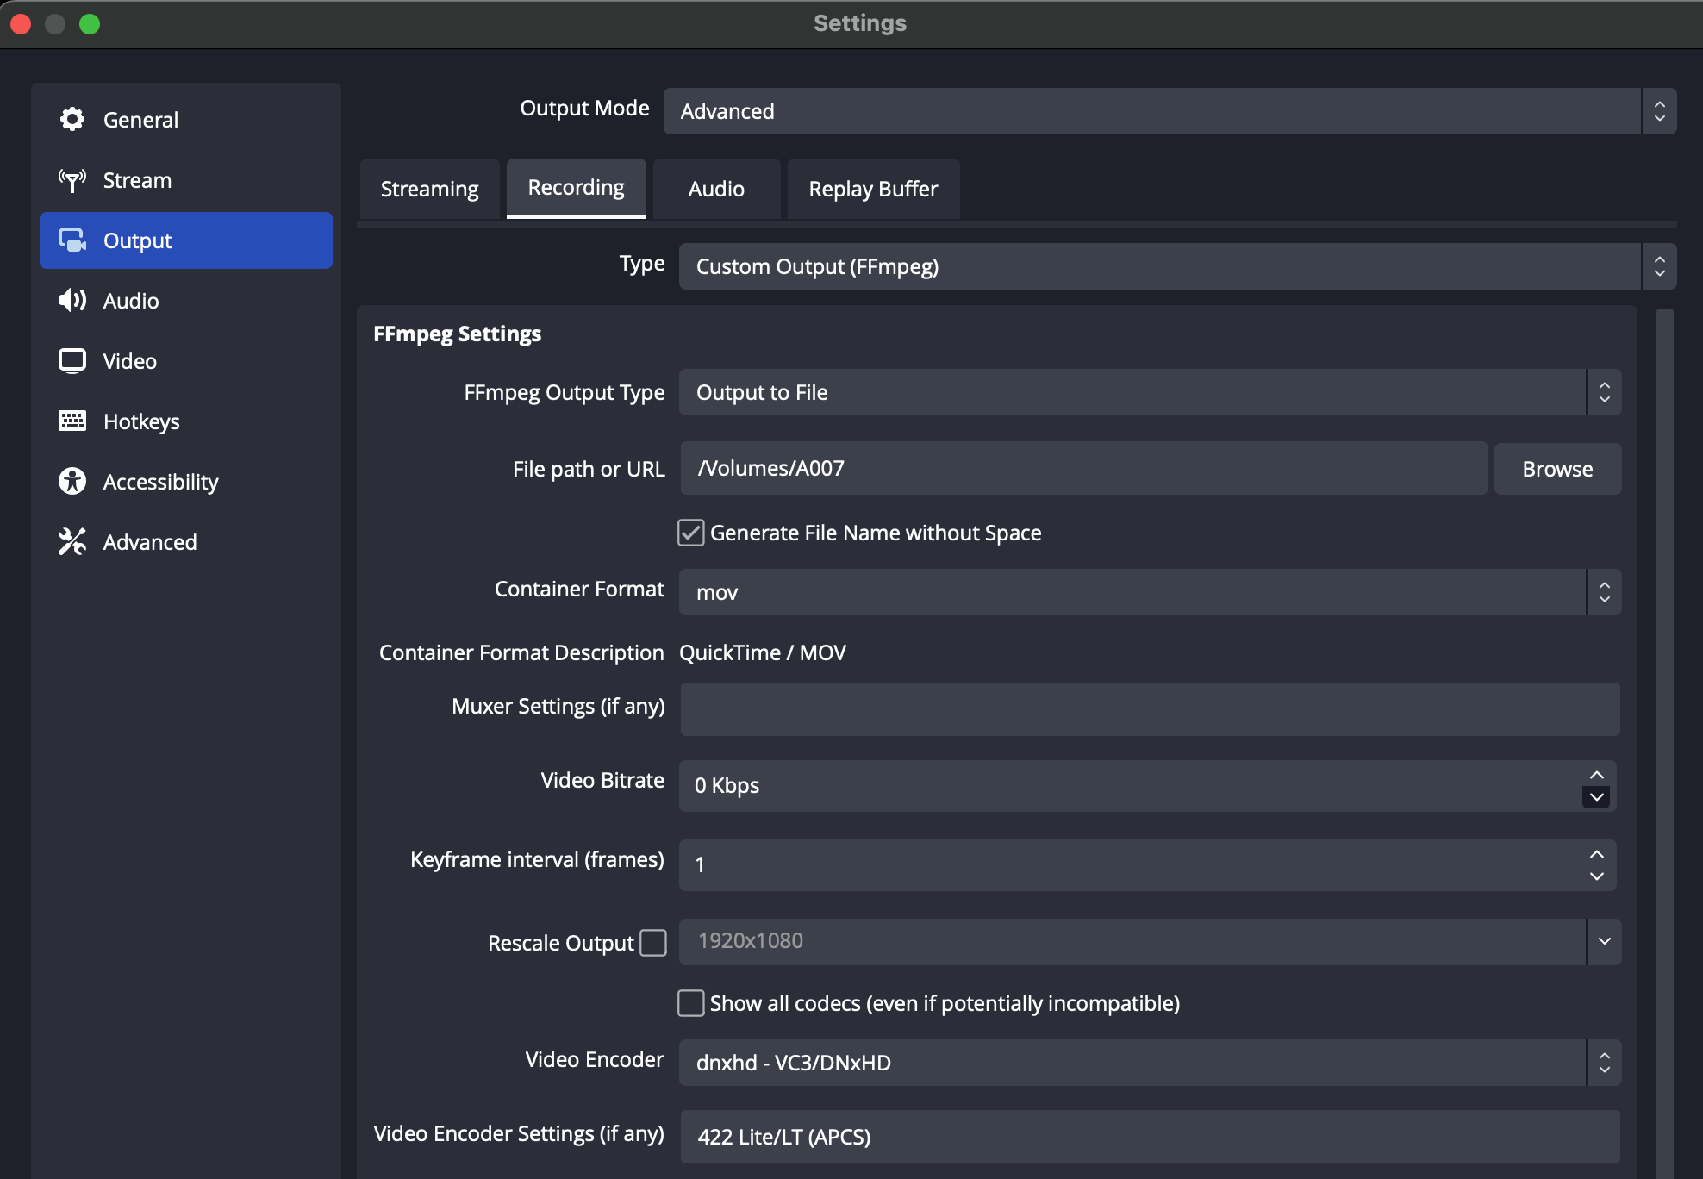Open the Output Mode dropdown

coord(1170,111)
